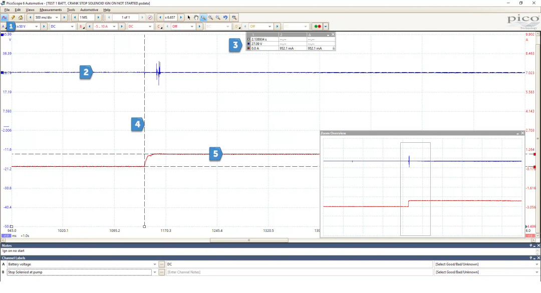Undo the last zoom

[225, 17]
